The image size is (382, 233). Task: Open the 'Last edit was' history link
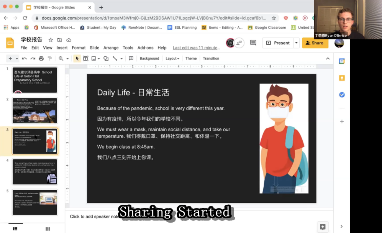[x=196, y=48]
